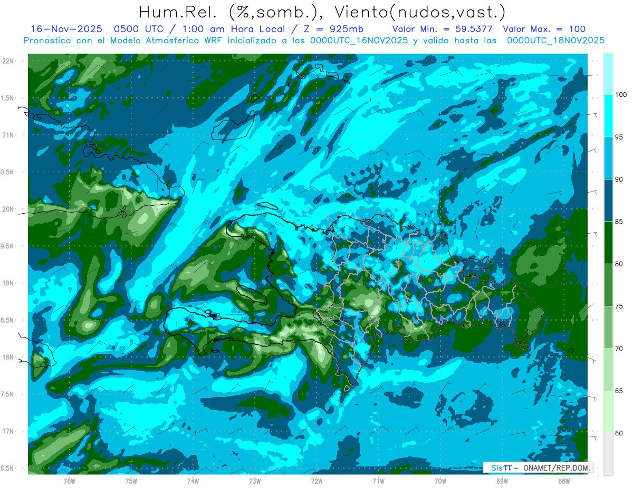Pick the light blue 90–95 legend band

(608, 158)
